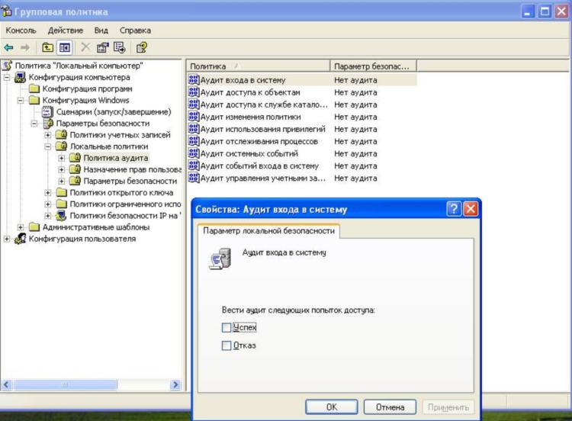572x421 pixels.
Task: Open the 'Вид' menu
Action: (101, 30)
